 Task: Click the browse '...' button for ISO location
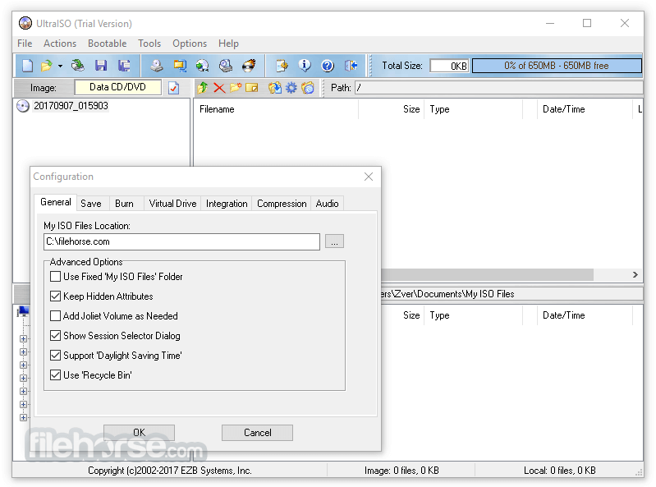click(x=334, y=241)
